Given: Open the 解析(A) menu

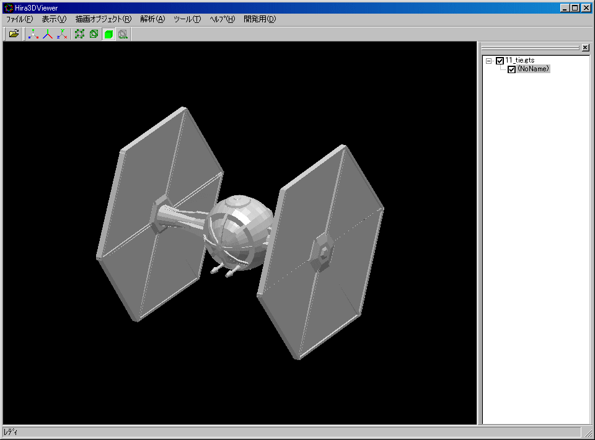Looking at the screenshot, I should 152,19.
